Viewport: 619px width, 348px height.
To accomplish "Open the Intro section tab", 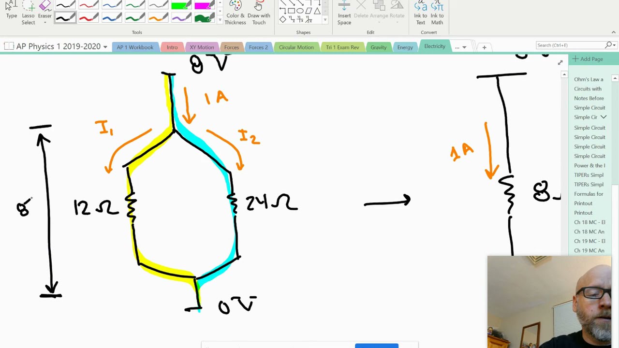I will [172, 47].
